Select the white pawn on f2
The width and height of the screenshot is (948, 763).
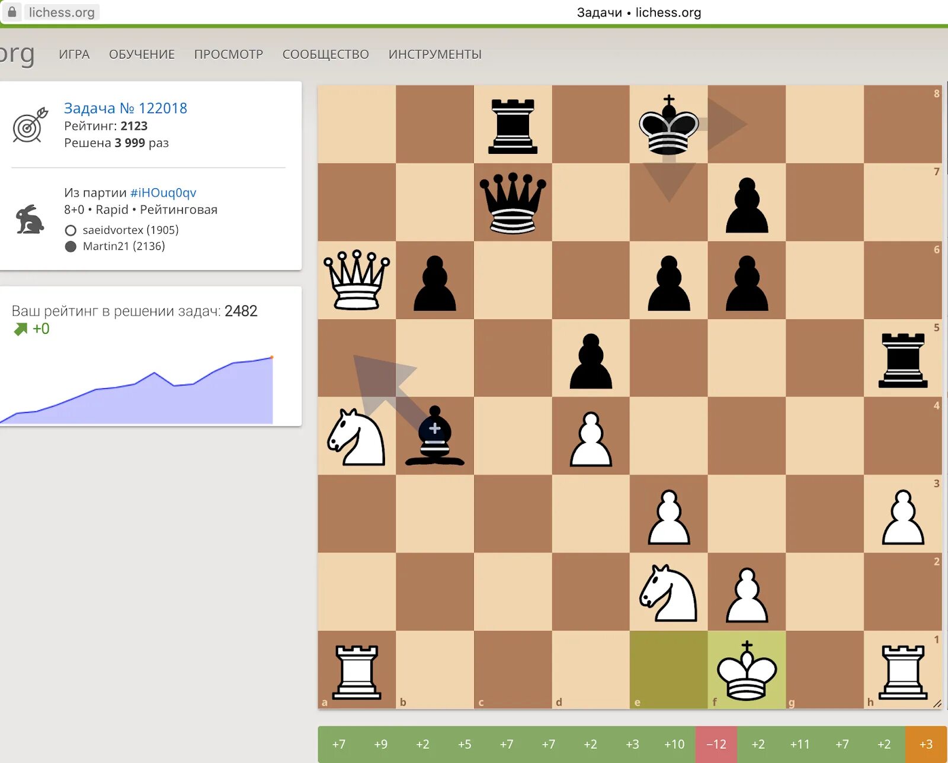coord(747,595)
